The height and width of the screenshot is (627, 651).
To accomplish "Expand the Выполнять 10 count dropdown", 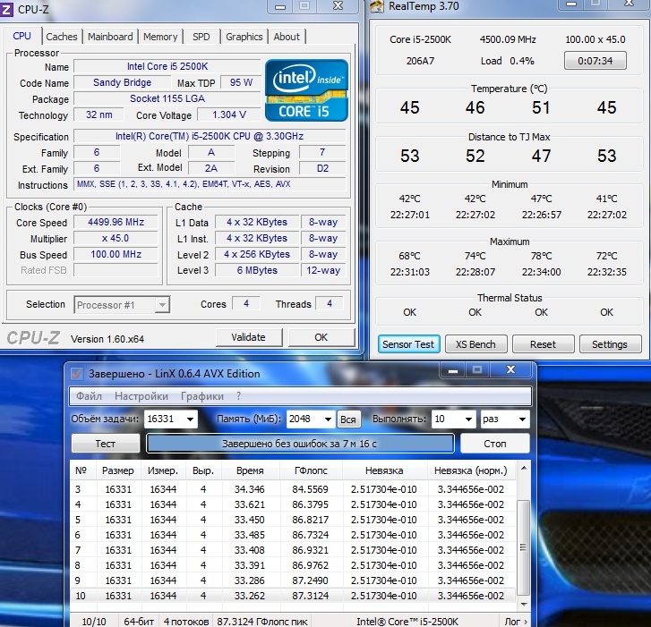I will tap(468, 419).
